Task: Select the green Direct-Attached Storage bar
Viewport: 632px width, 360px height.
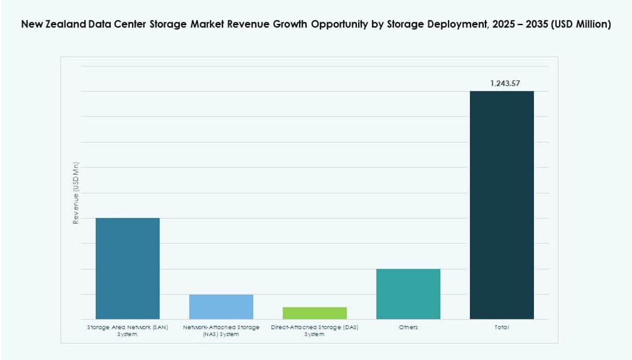Action: [315, 313]
